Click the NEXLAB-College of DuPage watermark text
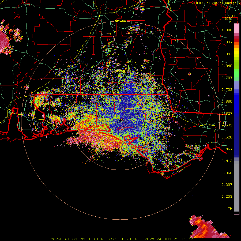The height and width of the screenshot is (241, 241). point(216,3)
